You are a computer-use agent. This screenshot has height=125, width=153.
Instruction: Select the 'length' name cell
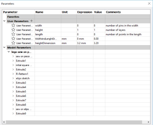48,34
